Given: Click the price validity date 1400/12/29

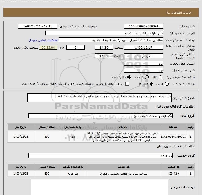Looking at the screenshot, I should click(x=144, y=56).
